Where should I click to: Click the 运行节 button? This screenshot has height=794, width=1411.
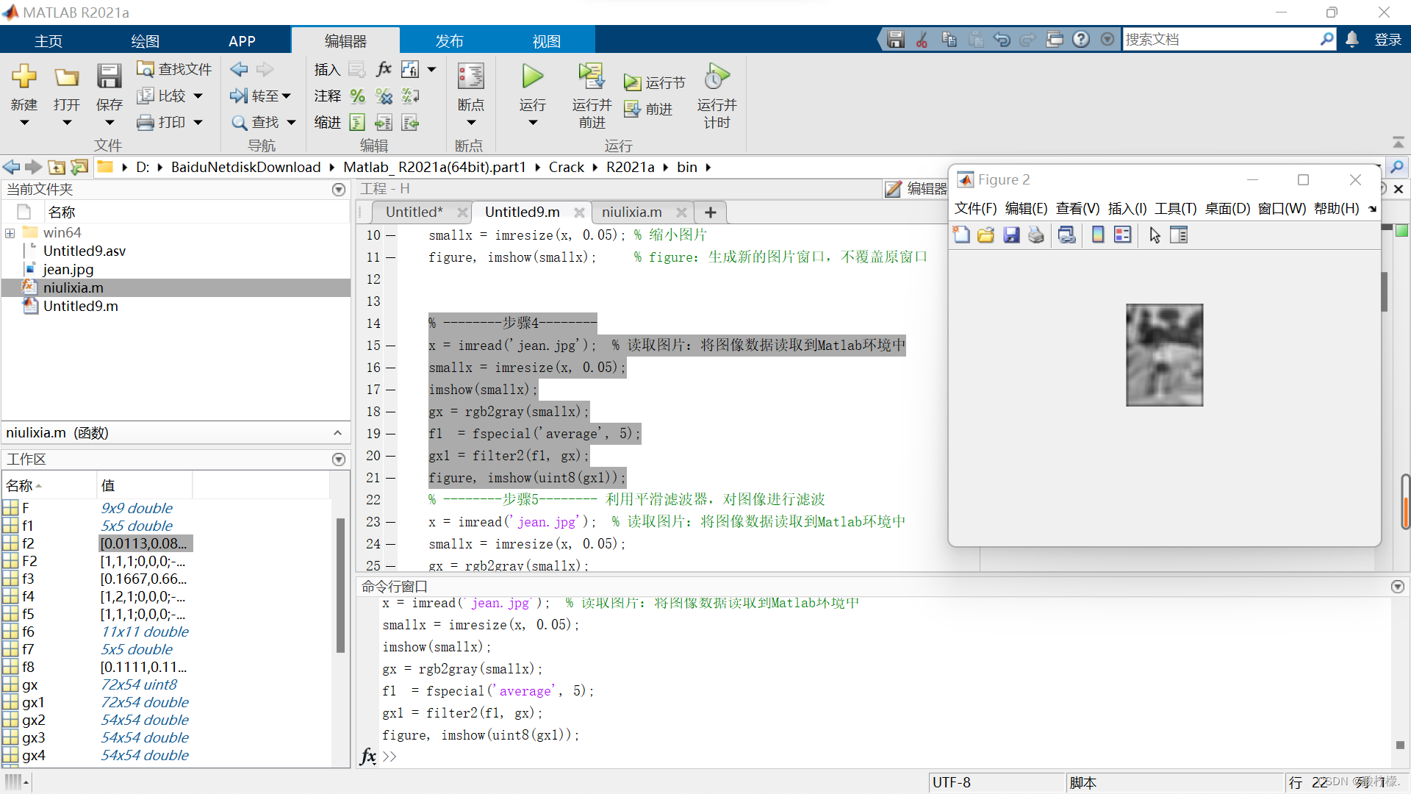[x=656, y=83]
